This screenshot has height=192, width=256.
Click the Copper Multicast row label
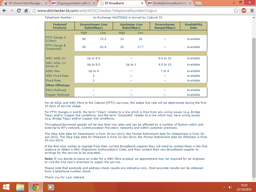coord(57,95)
